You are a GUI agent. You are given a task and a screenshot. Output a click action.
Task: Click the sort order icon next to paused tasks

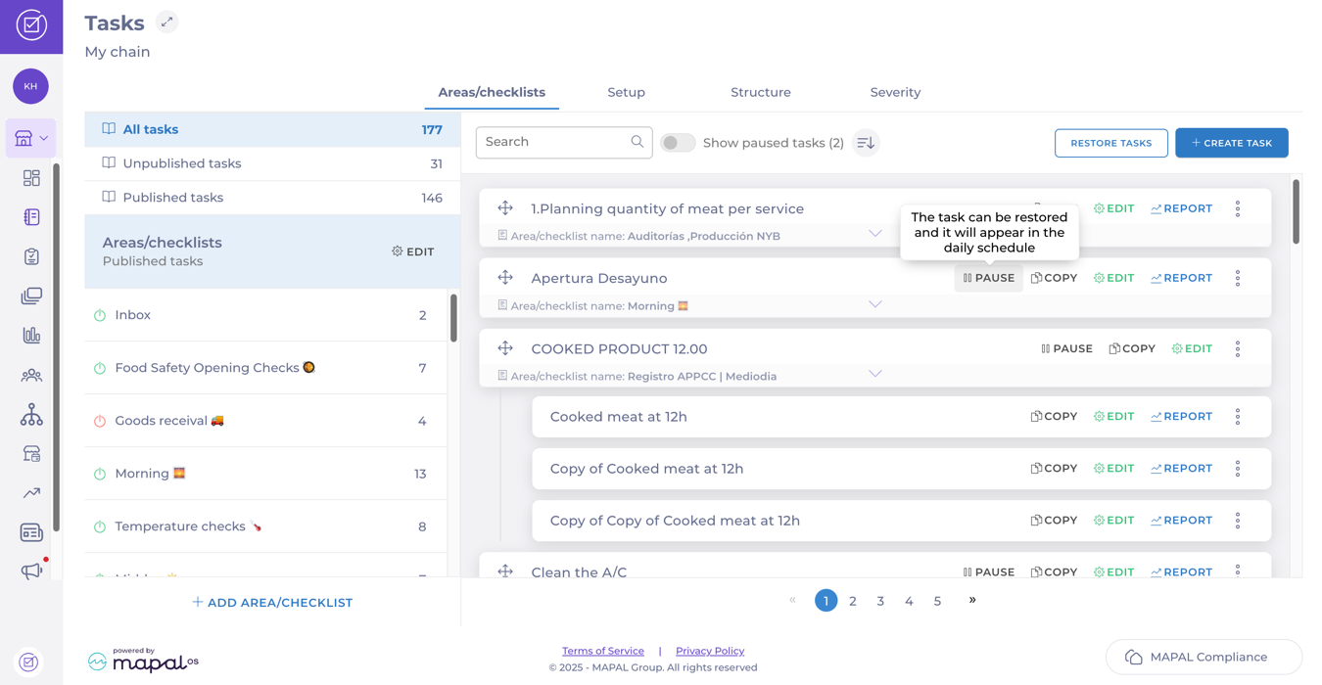tap(866, 143)
